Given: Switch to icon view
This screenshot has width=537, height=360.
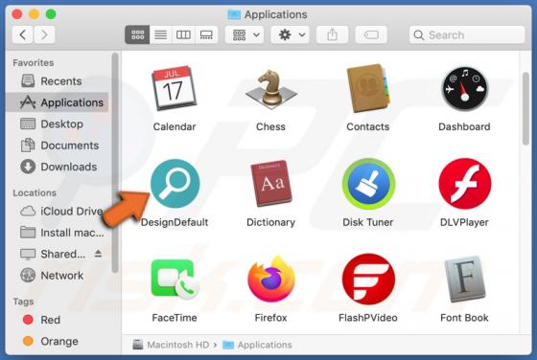Looking at the screenshot, I should click(137, 34).
